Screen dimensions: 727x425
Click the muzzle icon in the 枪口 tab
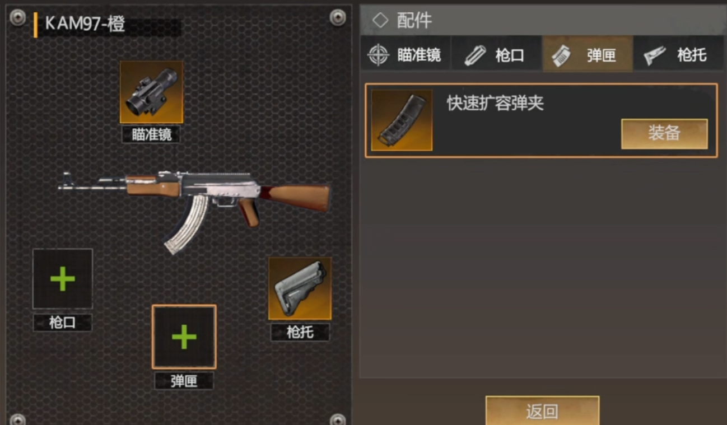(x=475, y=55)
